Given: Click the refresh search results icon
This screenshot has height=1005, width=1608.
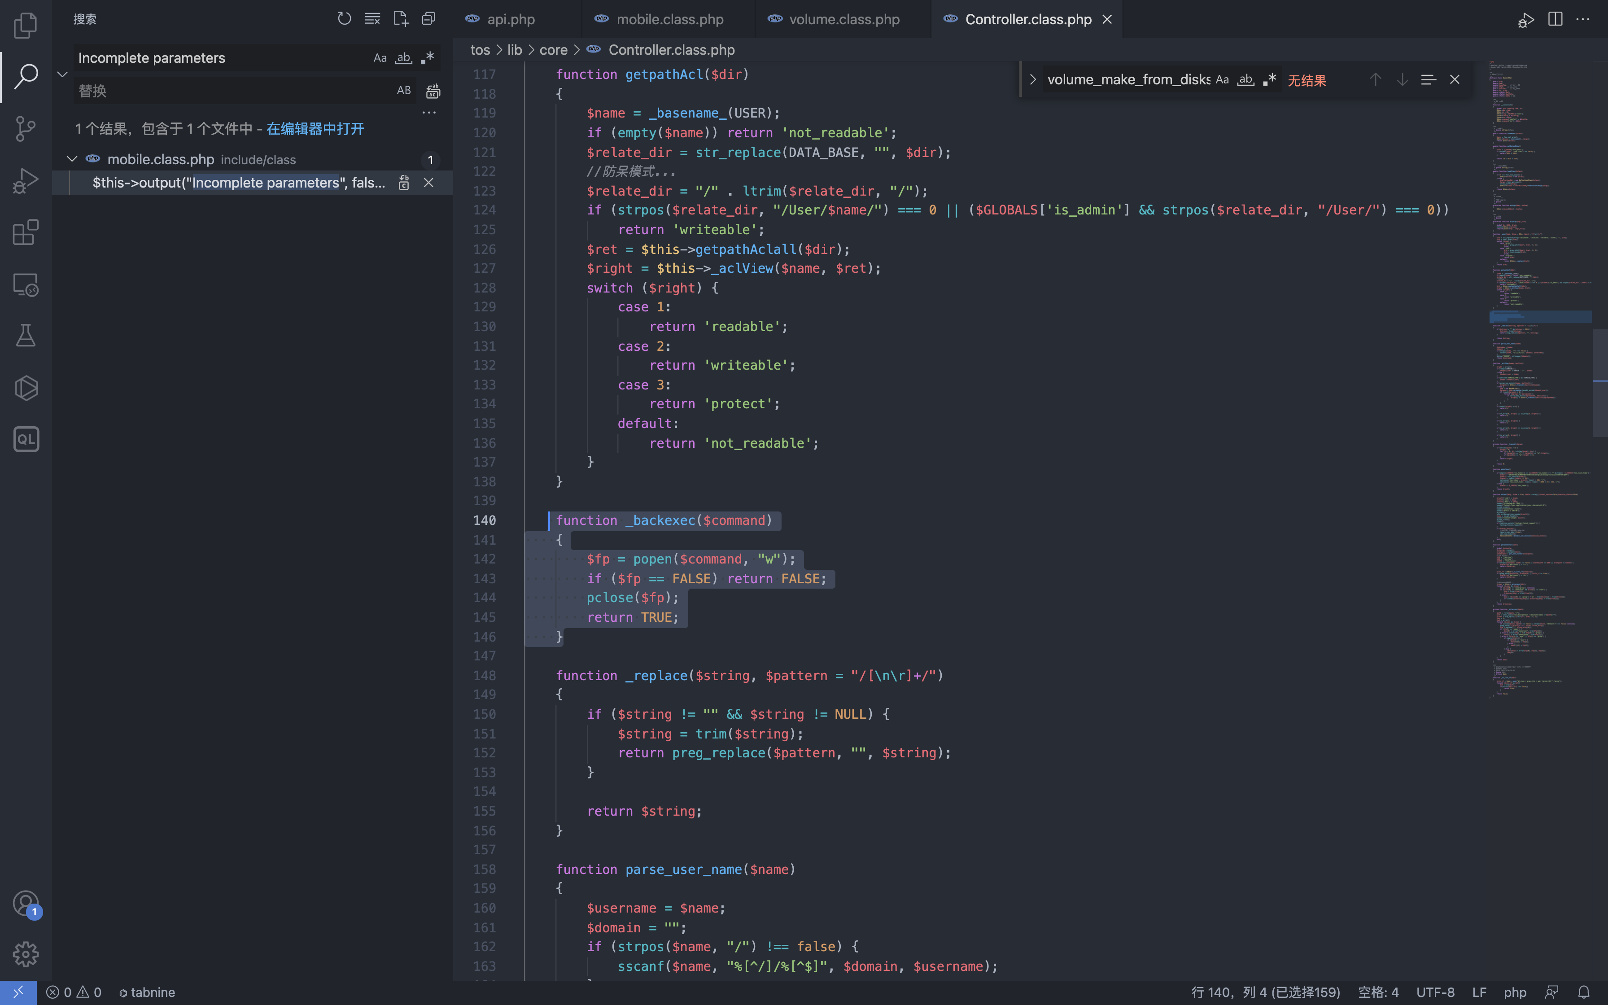Looking at the screenshot, I should point(344,18).
